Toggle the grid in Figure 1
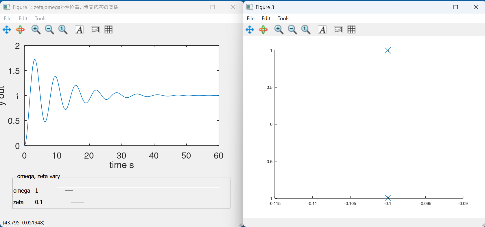This screenshot has width=485, height=227. tap(108, 30)
